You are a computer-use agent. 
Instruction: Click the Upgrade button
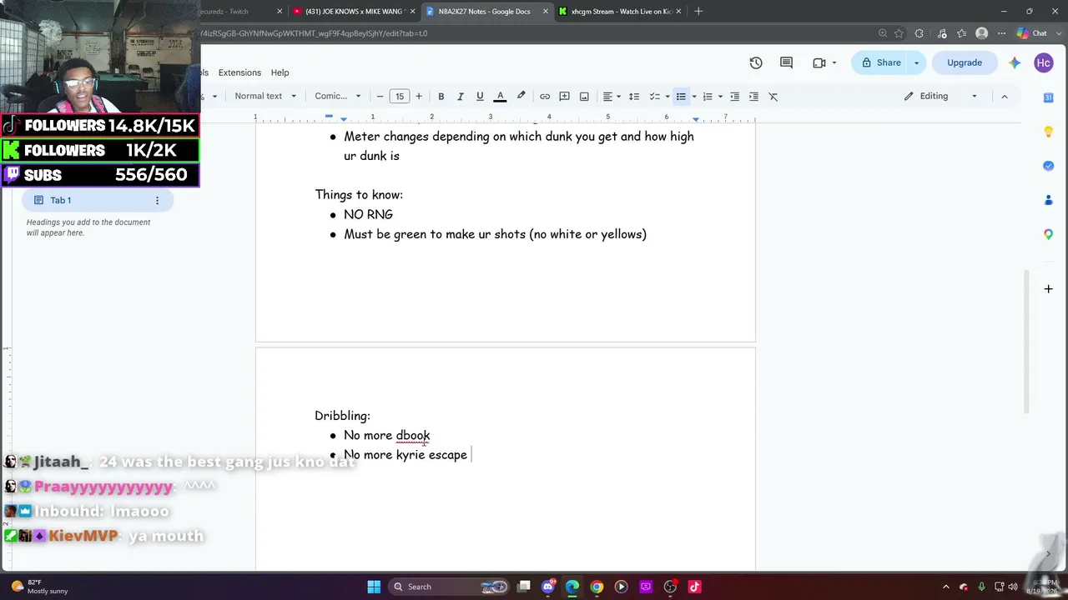965,62
